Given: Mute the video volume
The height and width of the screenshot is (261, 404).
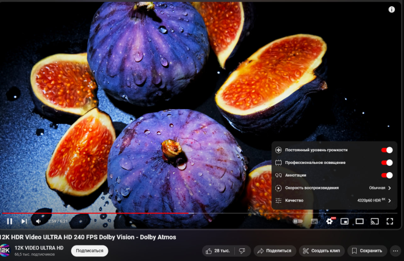Looking at the screenshot, I should point(39,221).
